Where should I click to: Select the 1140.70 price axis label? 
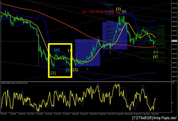(174, 31)
